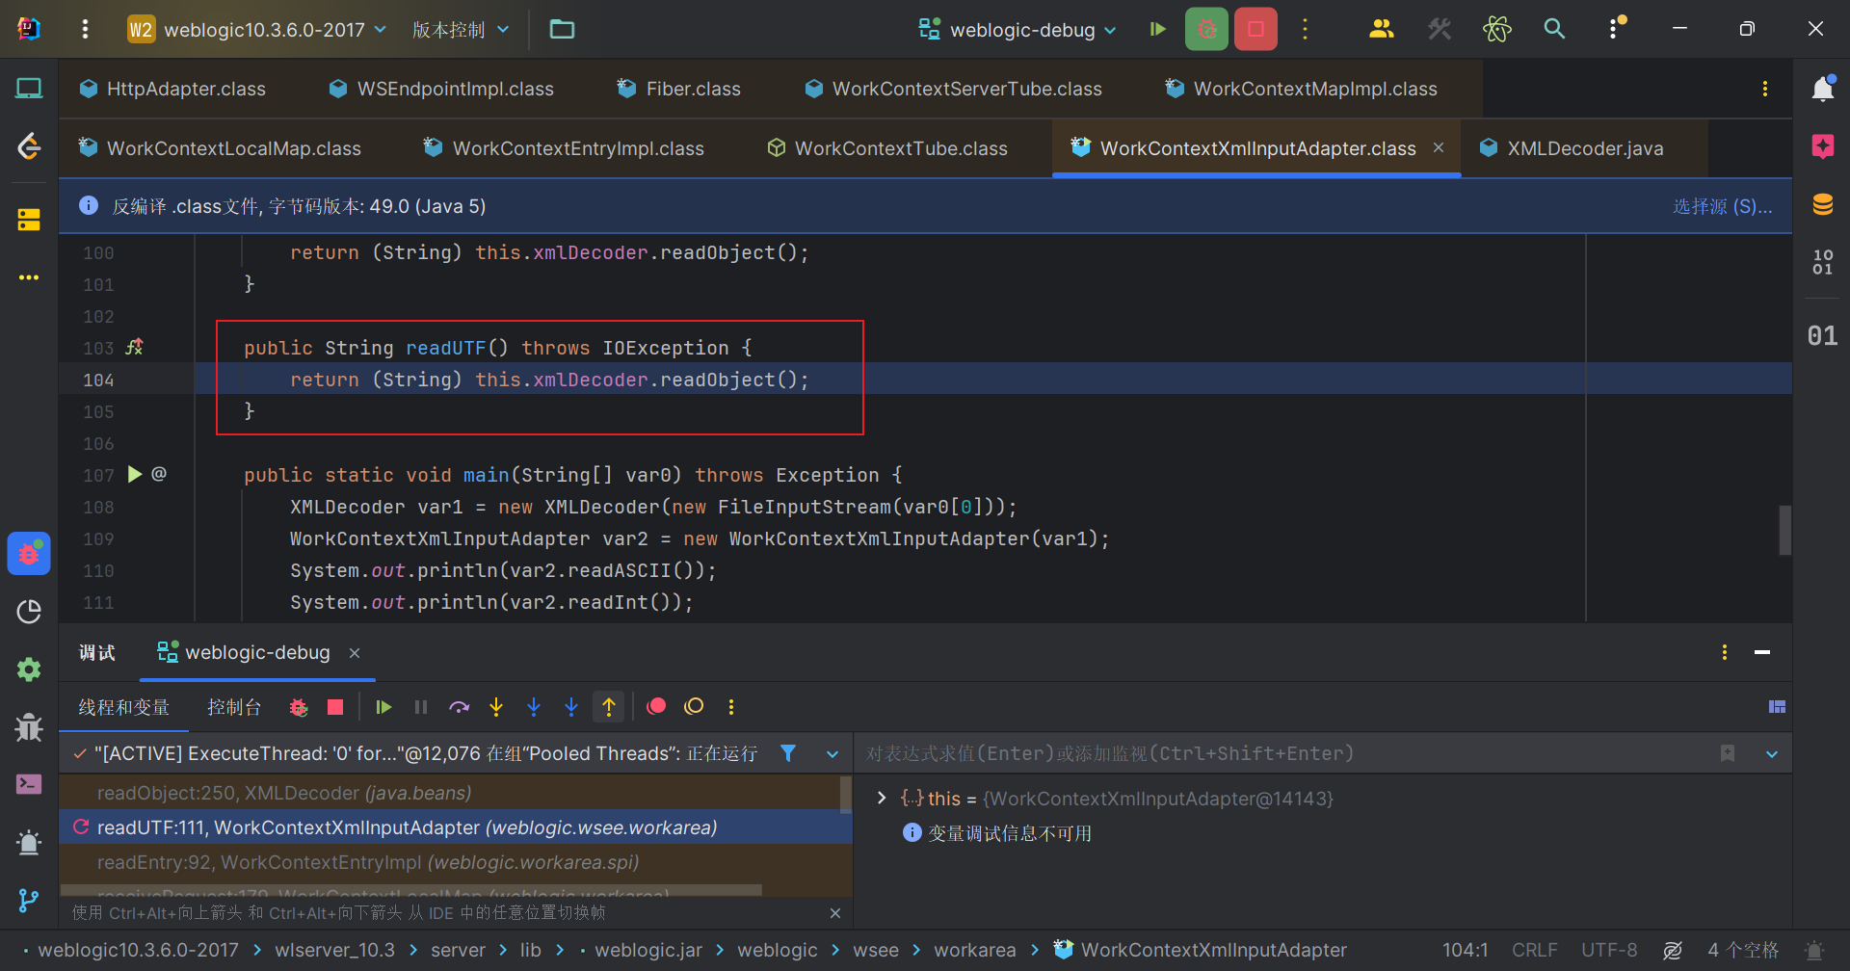
Task: Click the thread filter funnel icon
Action: pyautogui.click(x=788, y=753)
